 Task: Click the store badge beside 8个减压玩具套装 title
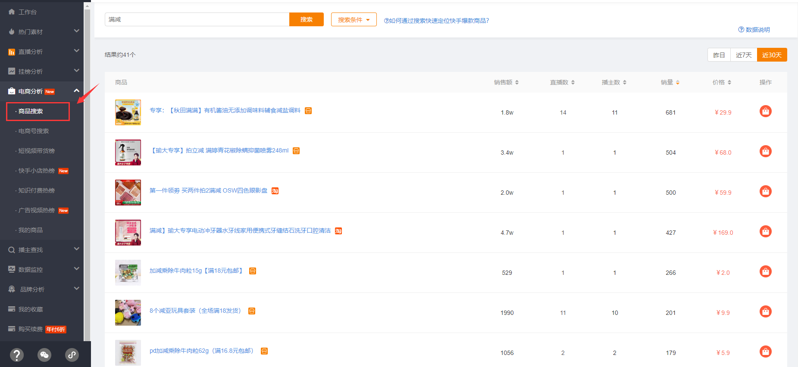[x=252, y=311]
